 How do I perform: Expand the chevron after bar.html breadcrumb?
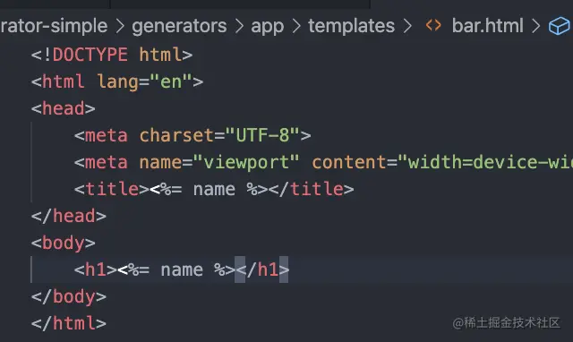tap(535, 26)
